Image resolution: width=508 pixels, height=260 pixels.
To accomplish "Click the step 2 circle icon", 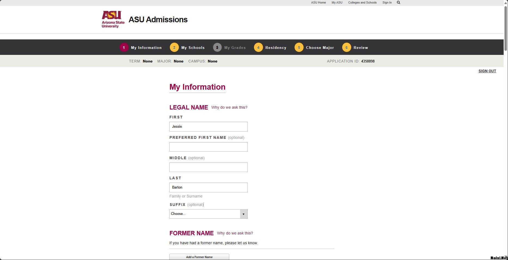I will click(174, 48).
